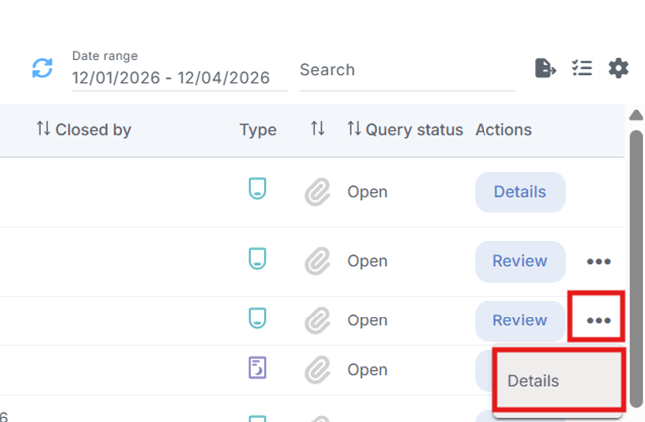Click the blue refresh icon
Viewport: 645px width, 422px height.
[x=42, y=68]
